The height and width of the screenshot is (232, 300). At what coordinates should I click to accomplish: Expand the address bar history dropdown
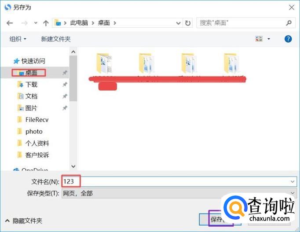point(178,23)
